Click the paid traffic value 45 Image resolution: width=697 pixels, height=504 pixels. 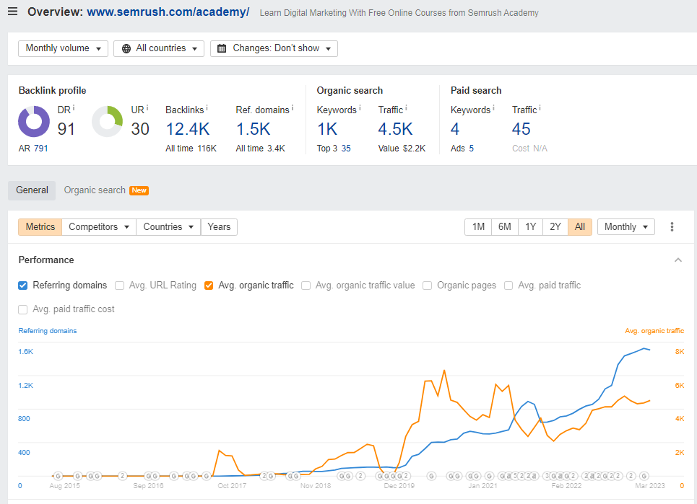pyautogui.click(x=521, y=129)
